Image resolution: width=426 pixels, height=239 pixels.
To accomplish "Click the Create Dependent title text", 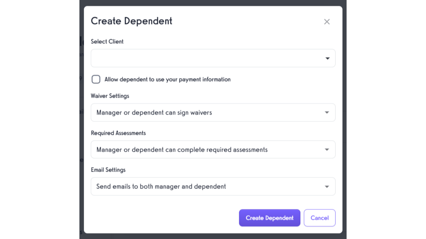I will pyautogui.click(x=131, y=21).
